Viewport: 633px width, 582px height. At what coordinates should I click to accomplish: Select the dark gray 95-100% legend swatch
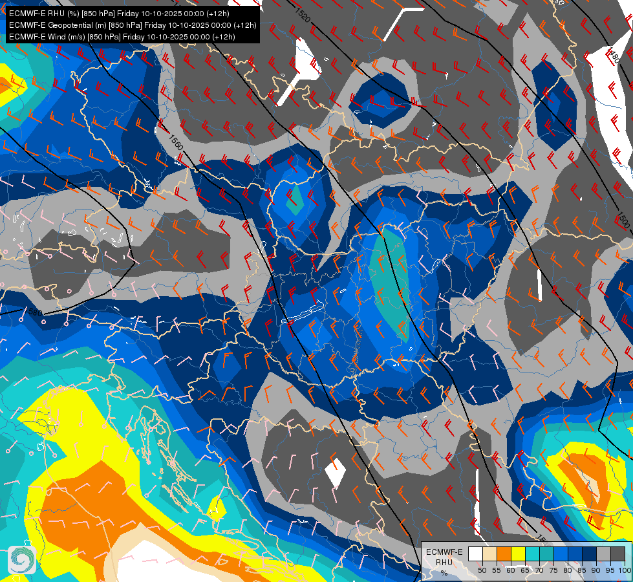click(618, 554)
